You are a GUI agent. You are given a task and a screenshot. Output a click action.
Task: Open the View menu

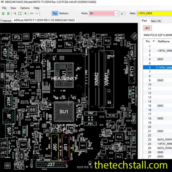point(13,8)
